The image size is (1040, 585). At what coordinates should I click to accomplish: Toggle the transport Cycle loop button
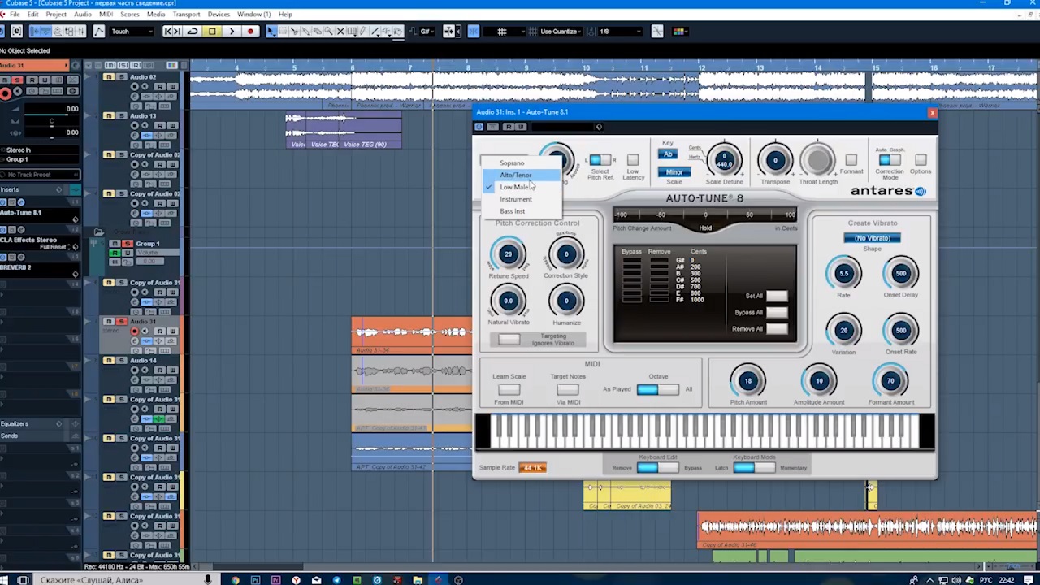(x=193, y=32)
